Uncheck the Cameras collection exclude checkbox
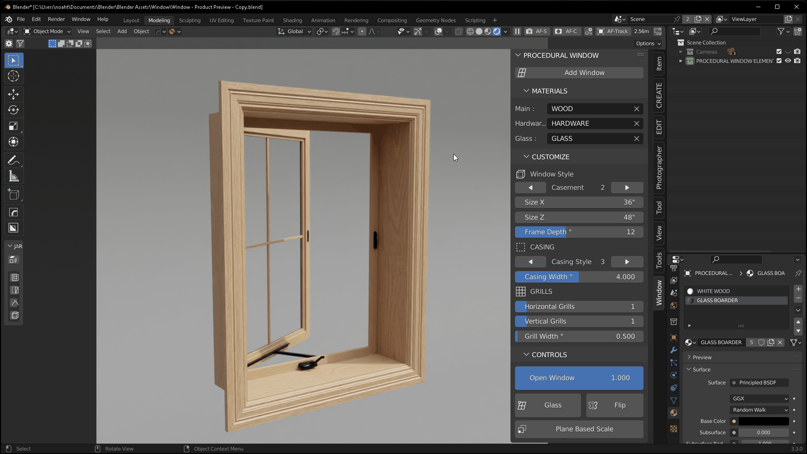Viewport: 807px width, 454px height. click(x=779, y=52)
